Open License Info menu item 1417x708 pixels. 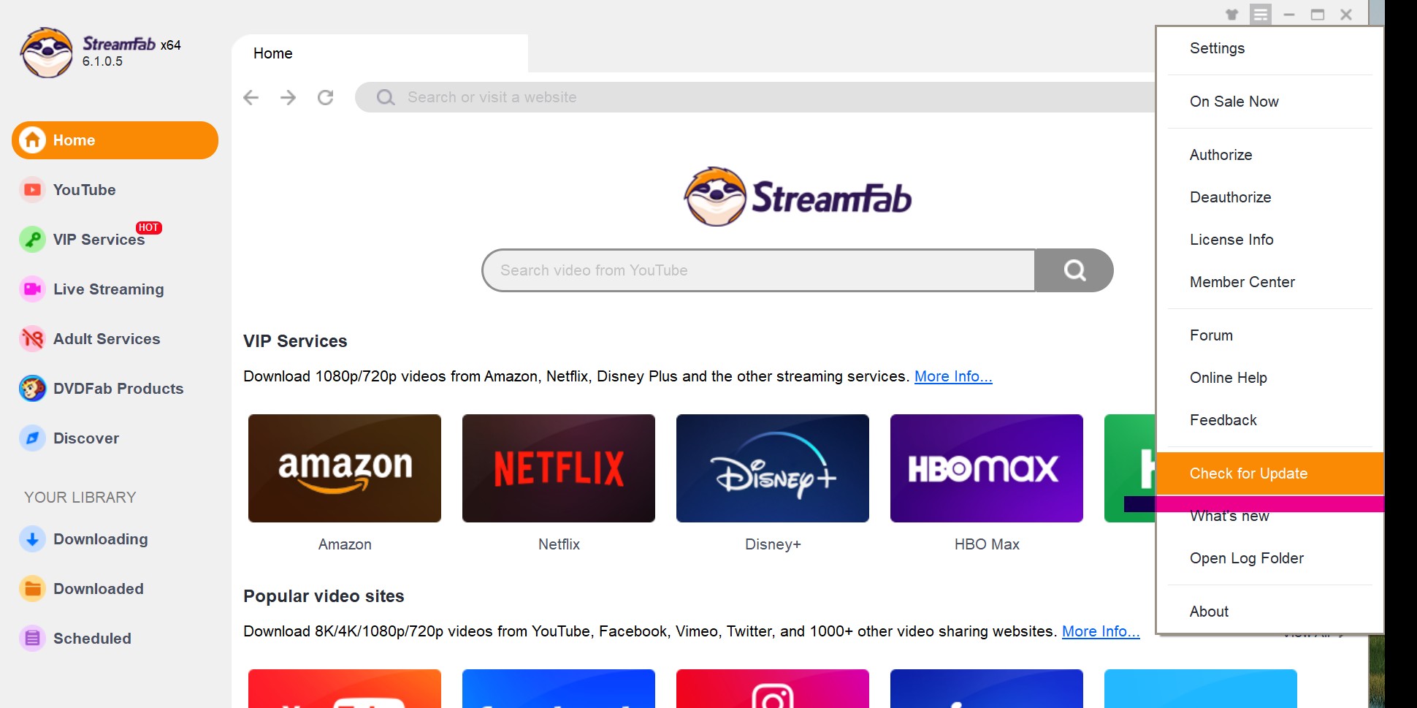[1269, 240]
